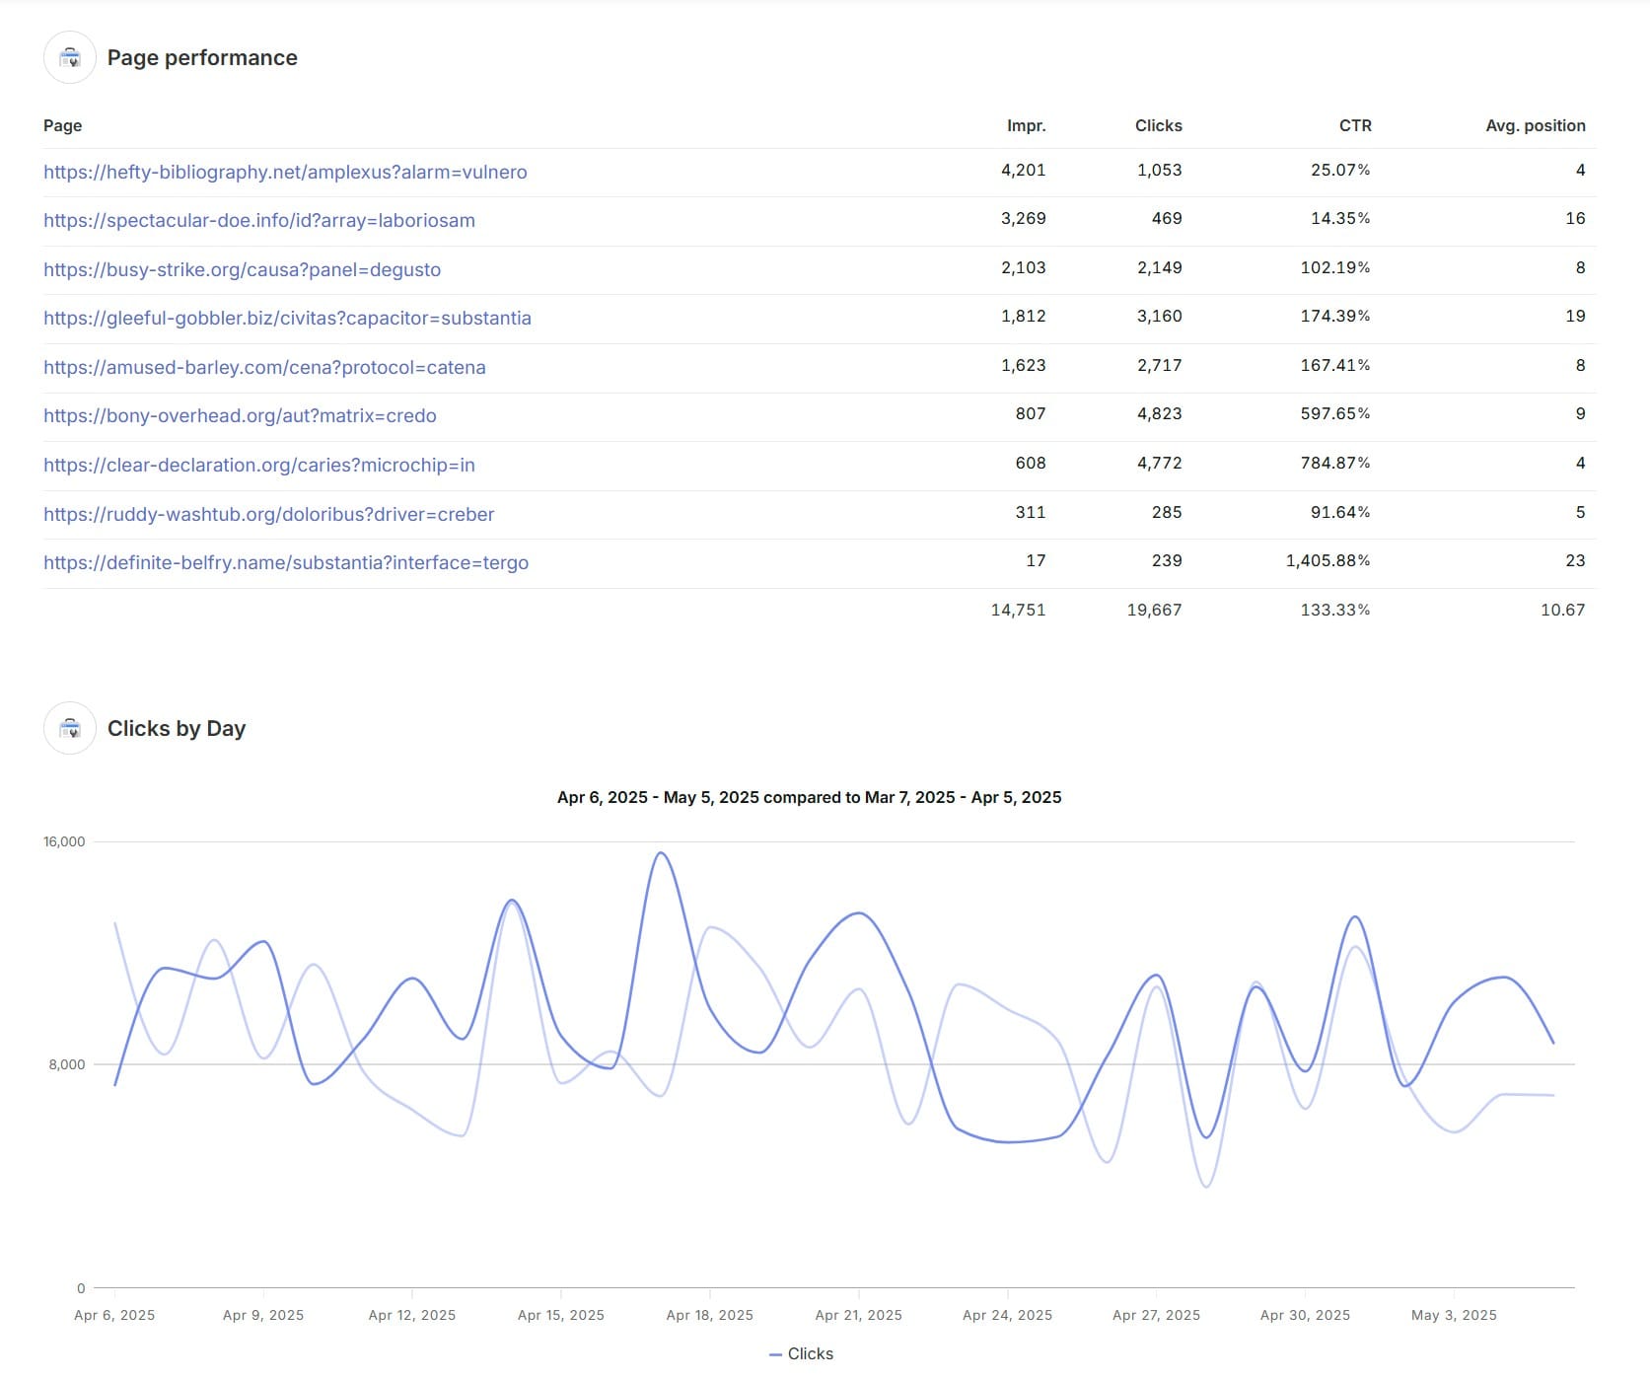Screen dimensions: 1650x1381
Task: Click the totals row showing 14,751 impressions
Action: pyautogui.click(x=1017, y=610)
